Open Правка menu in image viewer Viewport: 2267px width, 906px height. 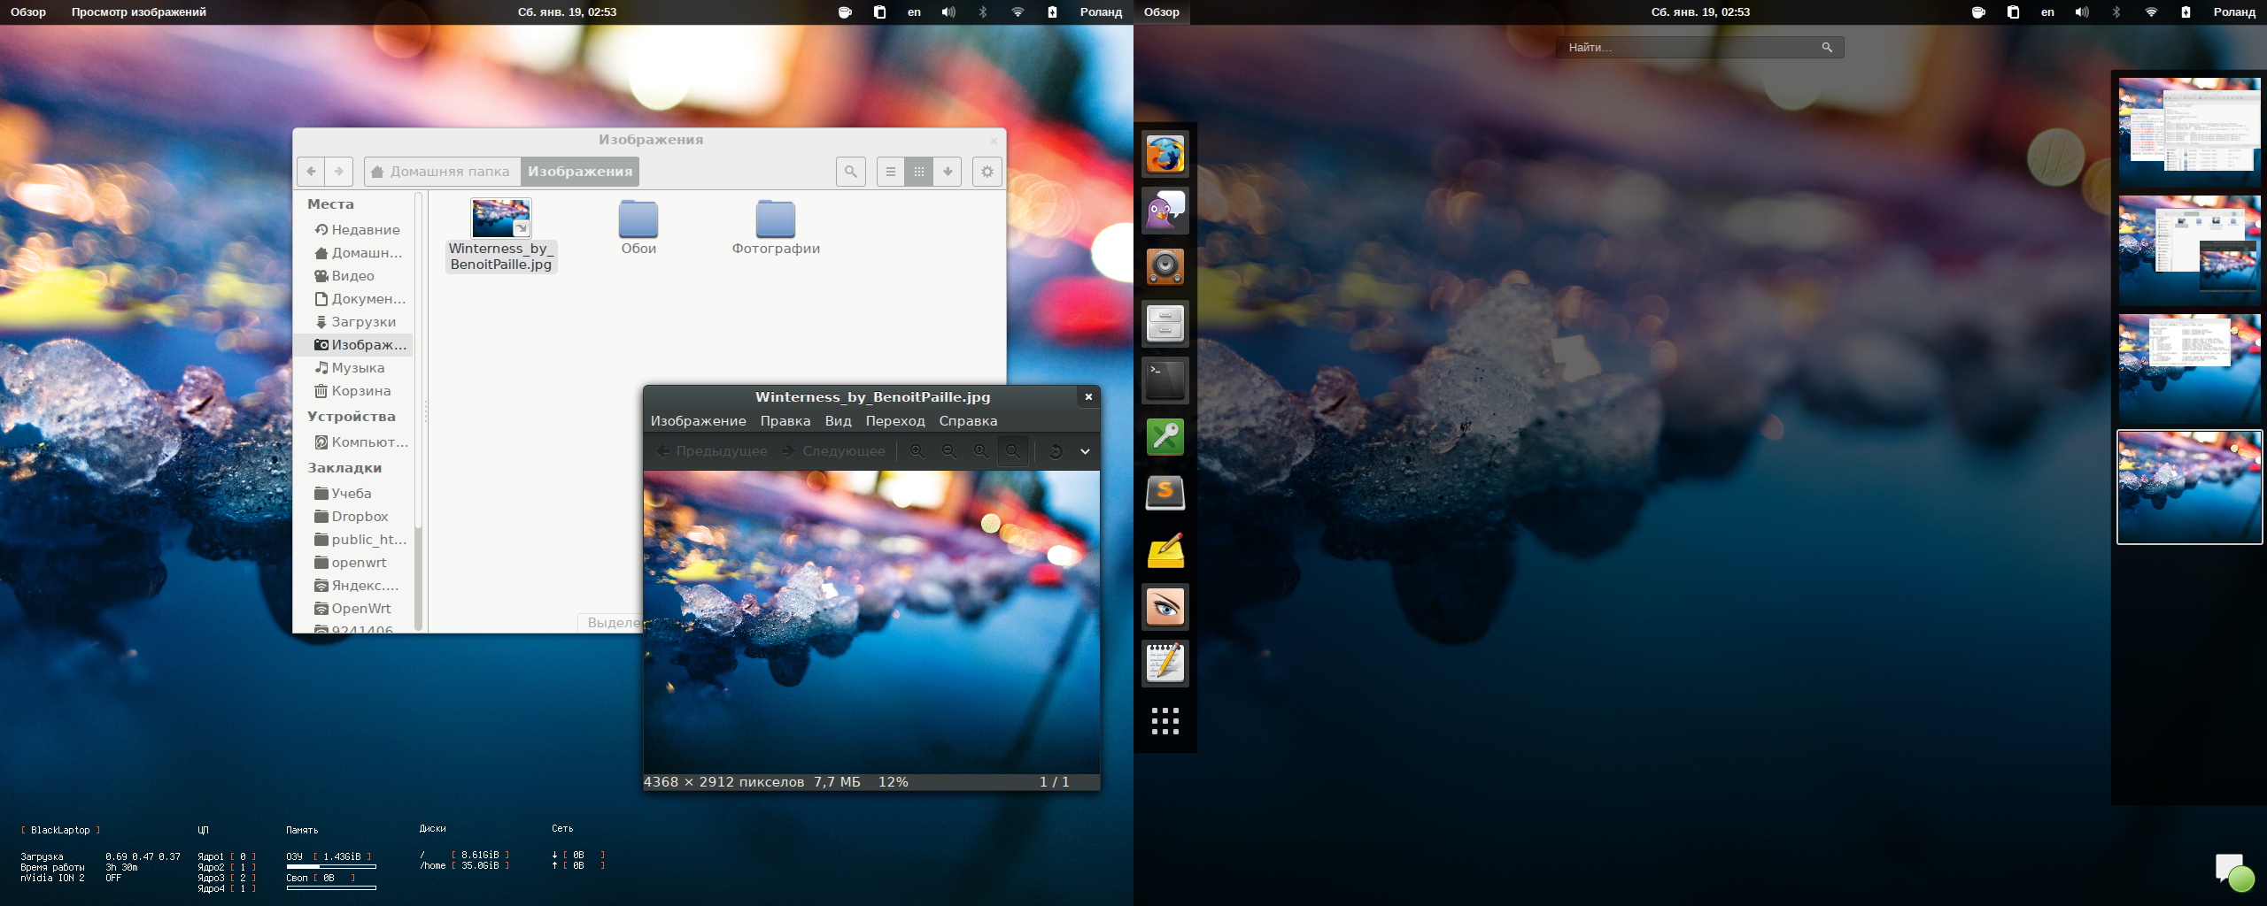[x=785, y=421]
